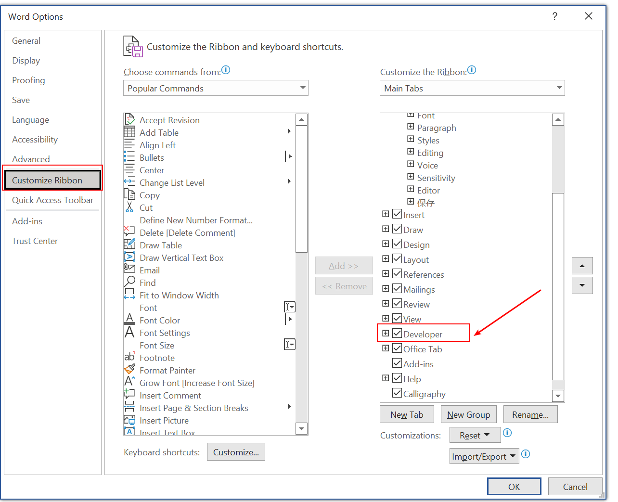Disable the Mailings tab checkbox
The height and width of the screenshot is (502, 618).
click(x=397, y=288)
